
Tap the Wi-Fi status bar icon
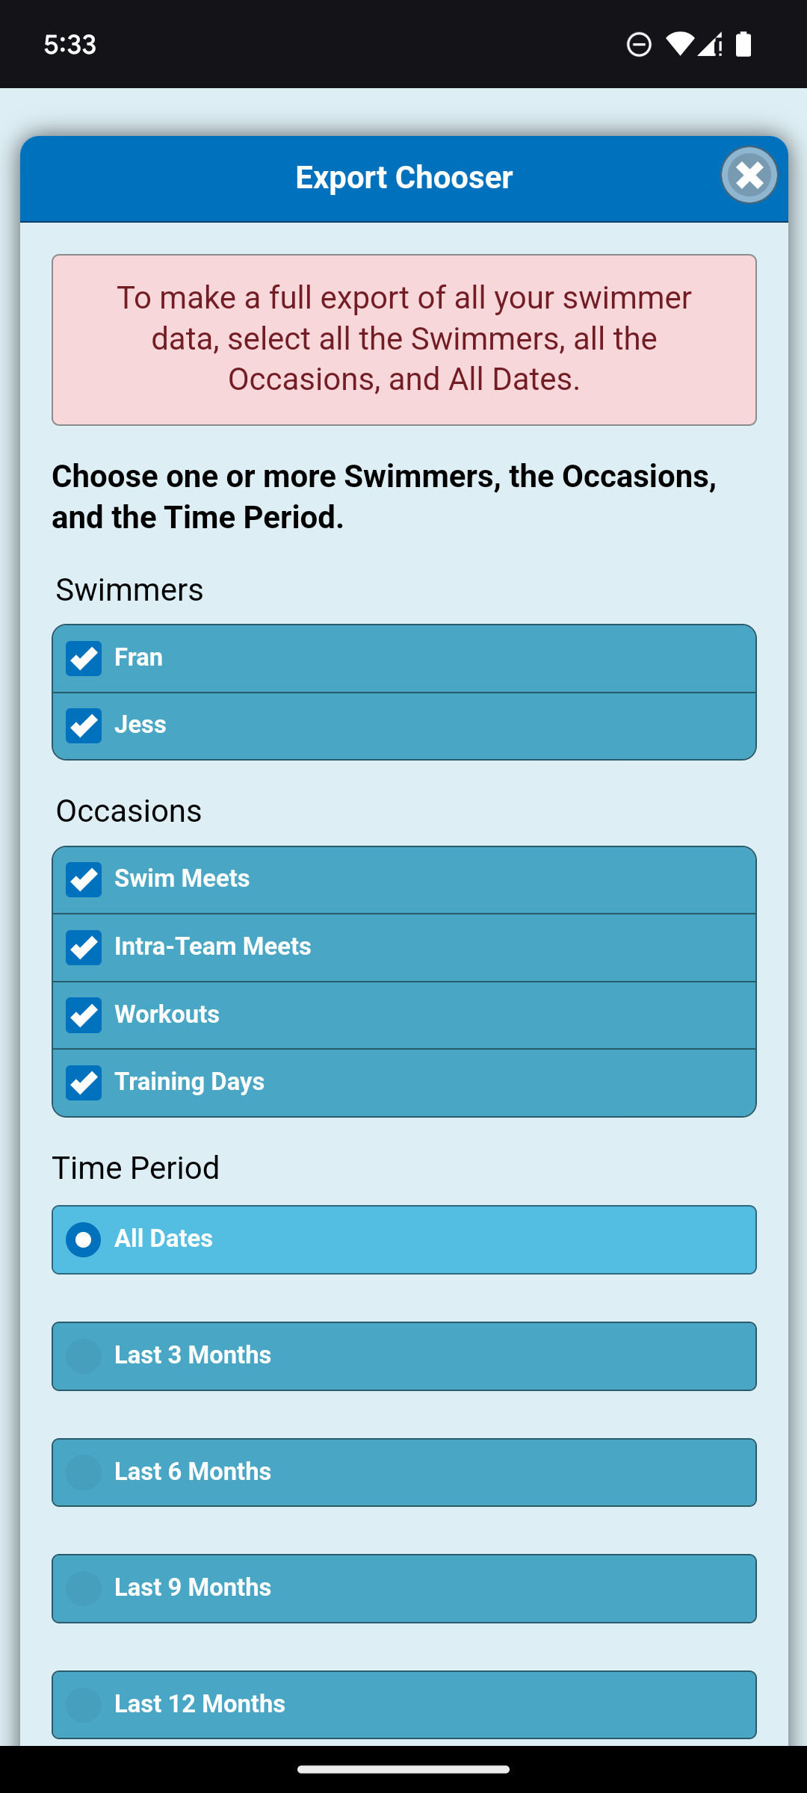pos(678,44)
